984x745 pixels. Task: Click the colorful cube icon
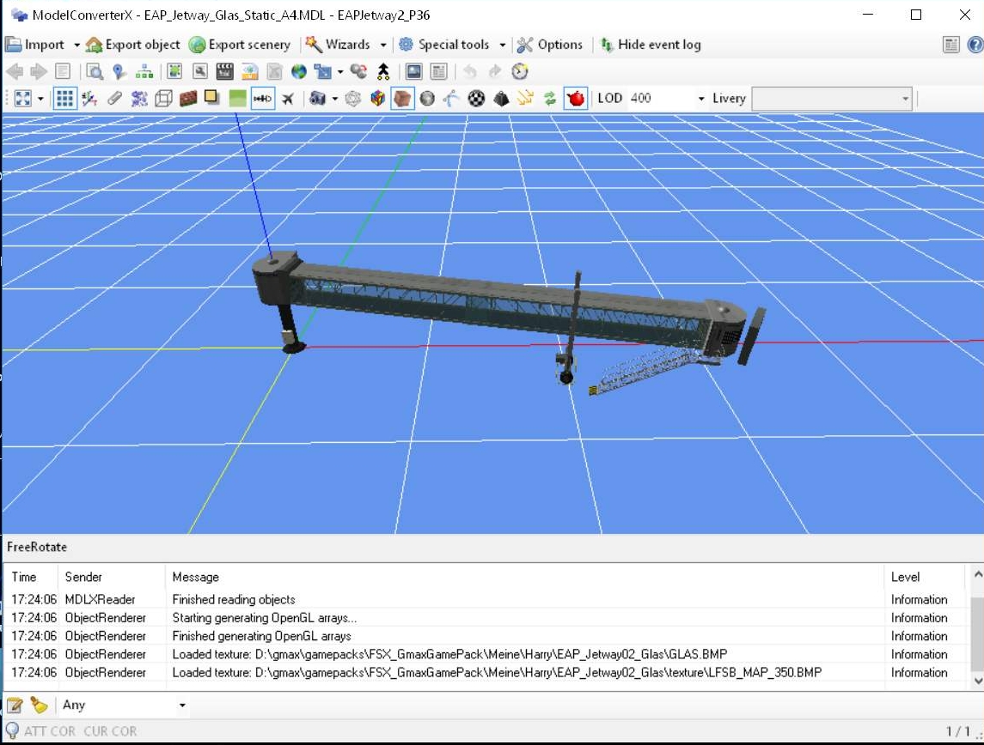377,99
